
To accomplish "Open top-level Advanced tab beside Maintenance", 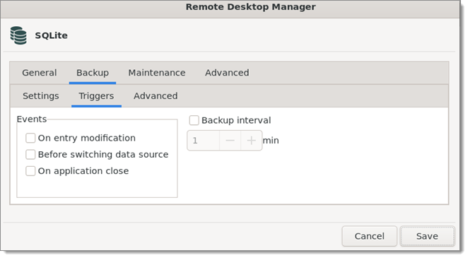I will tap(227, 73).
